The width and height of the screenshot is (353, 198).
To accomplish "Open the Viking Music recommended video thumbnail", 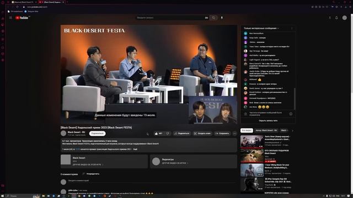I will click(x=252, y=170).
